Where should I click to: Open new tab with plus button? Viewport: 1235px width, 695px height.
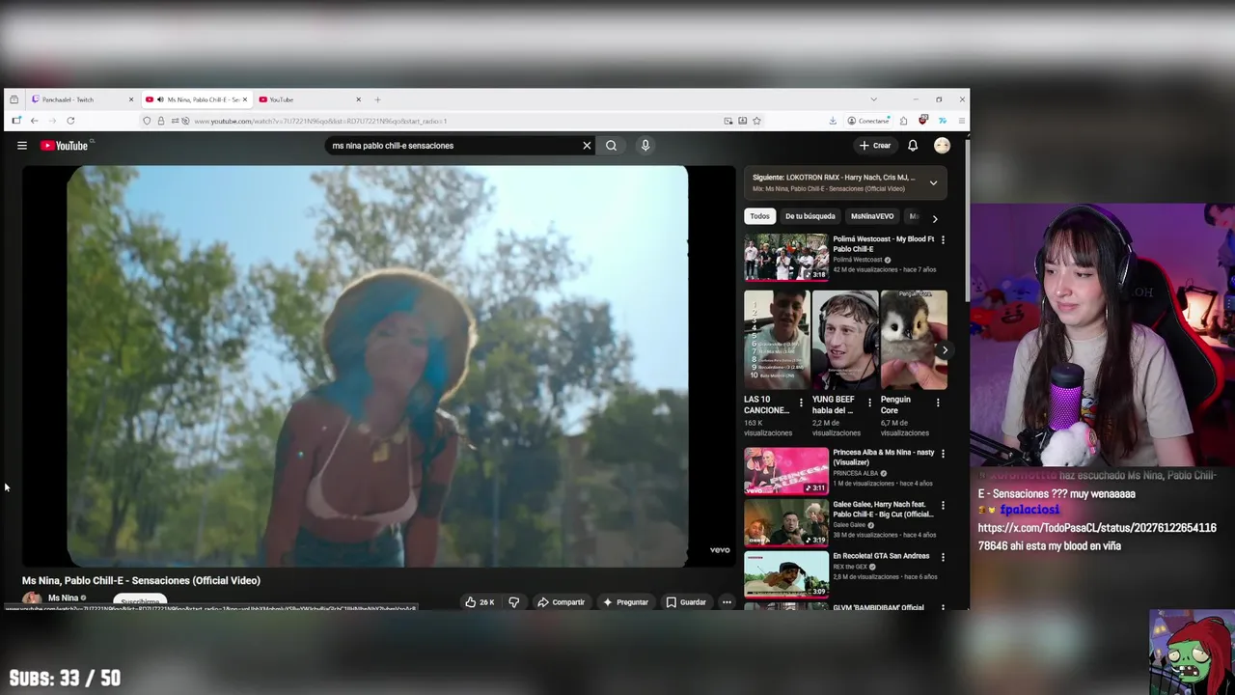pyautogui.click(x=377, y=99)
